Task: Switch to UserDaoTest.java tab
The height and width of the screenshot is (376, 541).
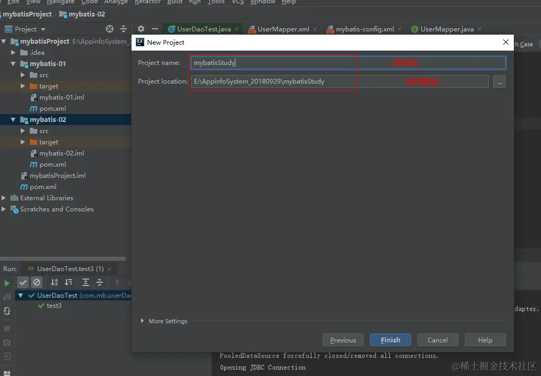Action: (x=203, y=29)
